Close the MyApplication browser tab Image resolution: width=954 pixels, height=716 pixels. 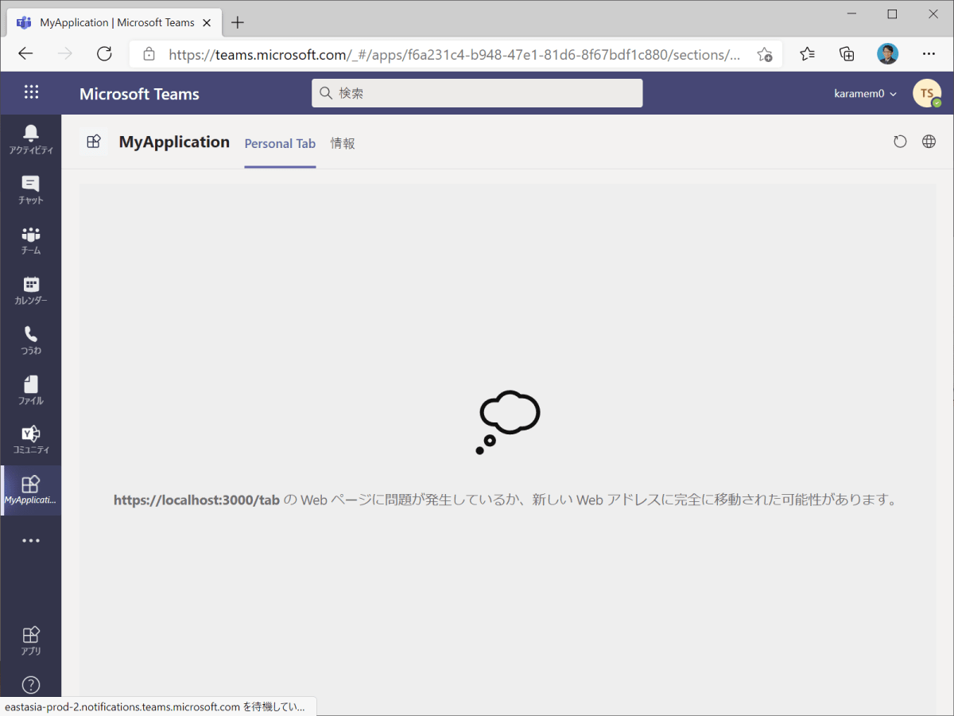click(x=208, y=22)
